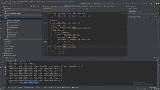The width and height of the screenshot is (160, 90).
Task: Launch Pixel_3a emulator with play icon
Action: click(x=151, y=17)
